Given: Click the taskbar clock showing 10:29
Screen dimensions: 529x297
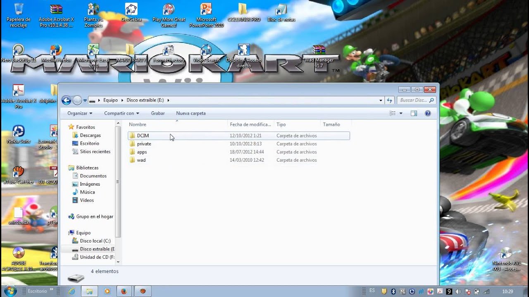Looking at the screenshot, I should pyautogui.click(x=508, y=291).
